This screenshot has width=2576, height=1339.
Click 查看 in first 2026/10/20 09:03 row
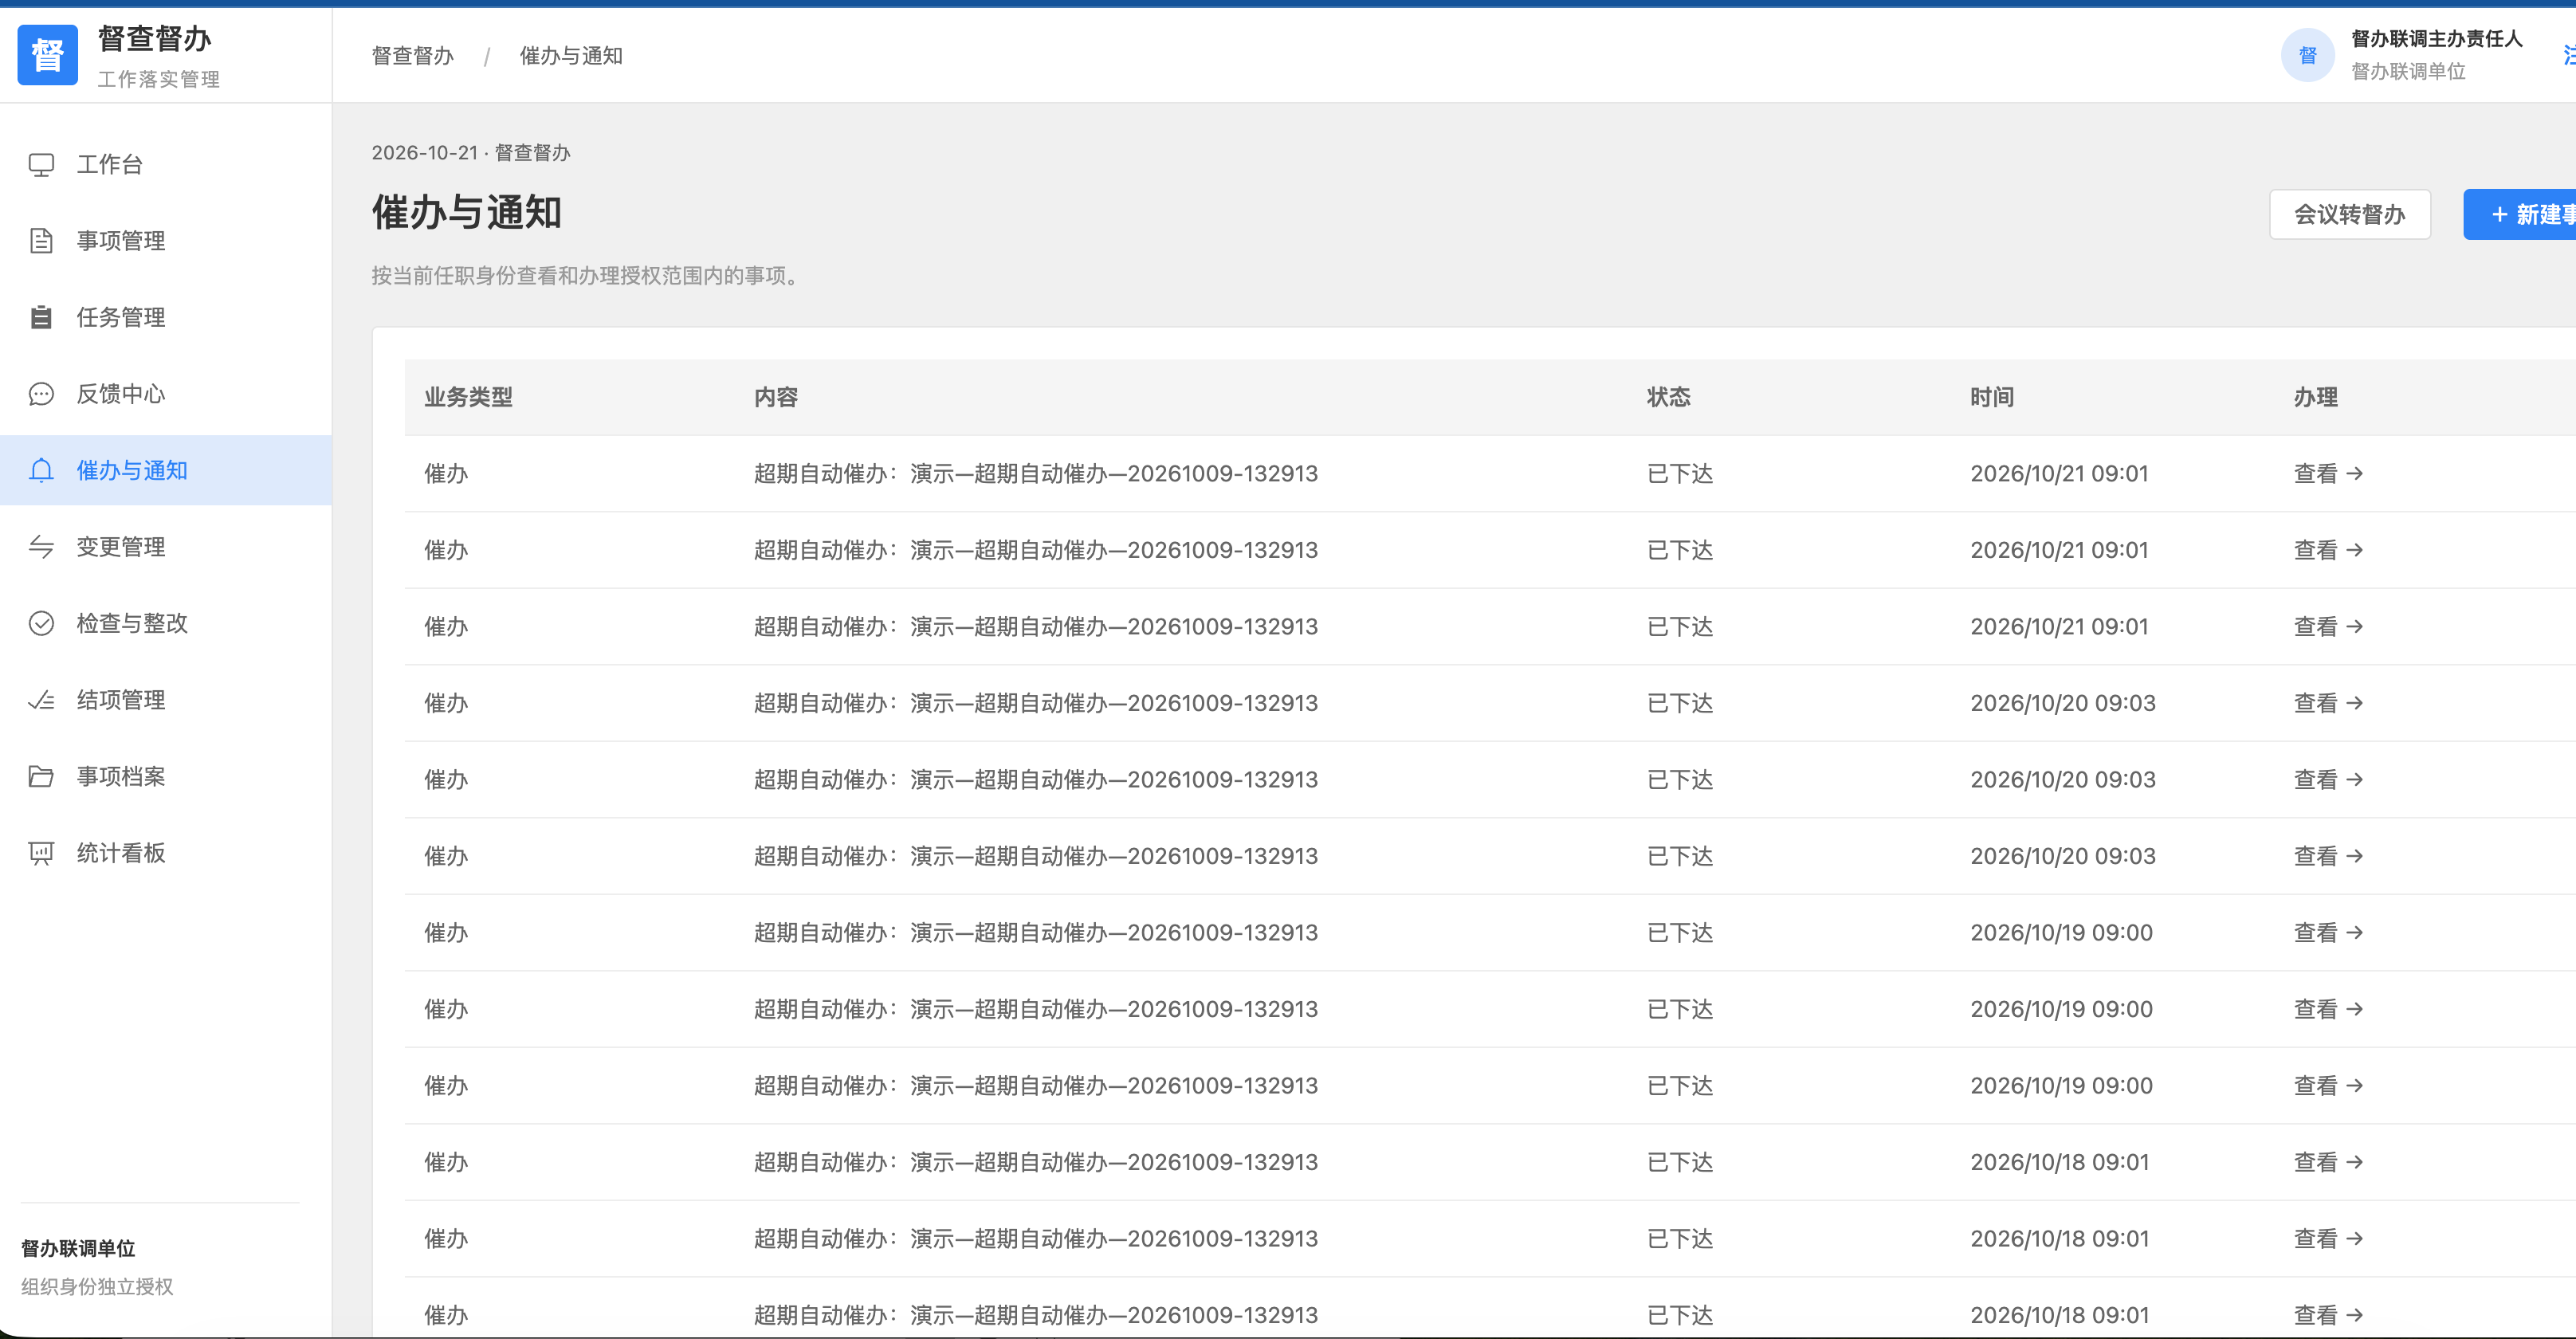point(2327,703)
